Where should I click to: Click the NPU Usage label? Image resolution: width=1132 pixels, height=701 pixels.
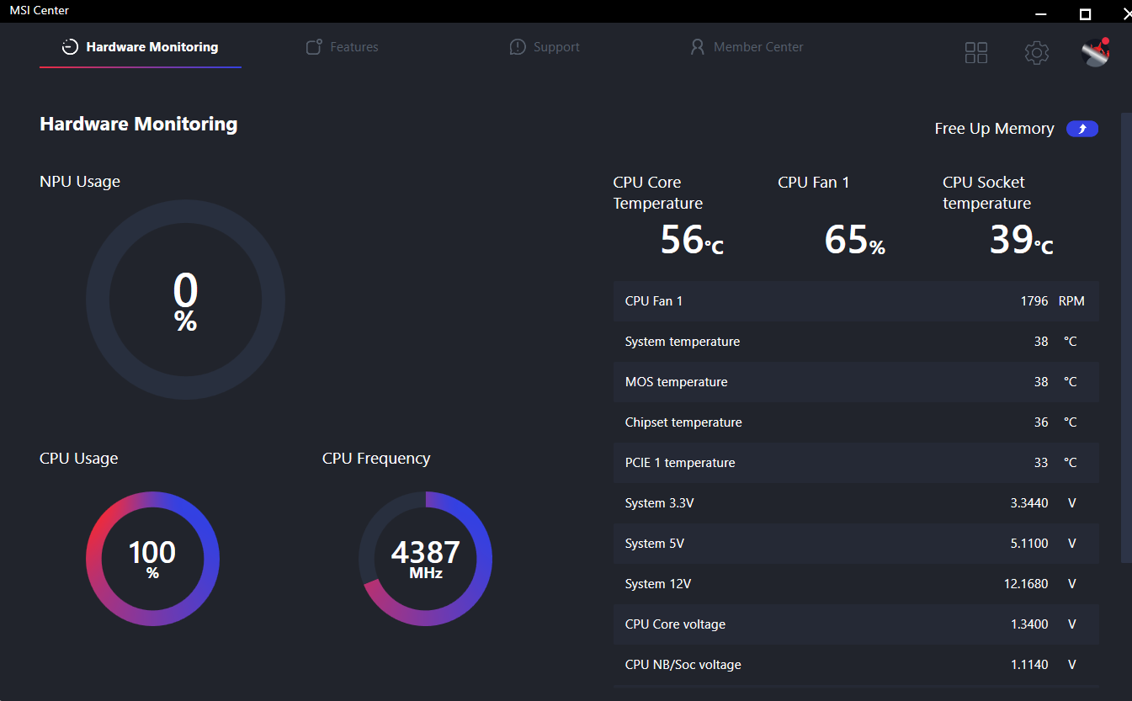80,182
